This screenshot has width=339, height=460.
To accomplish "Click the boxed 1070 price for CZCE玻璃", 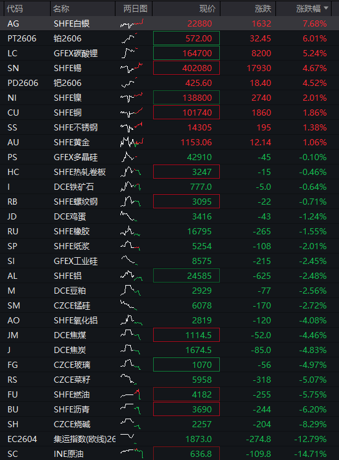I will (x=186, y=365).
